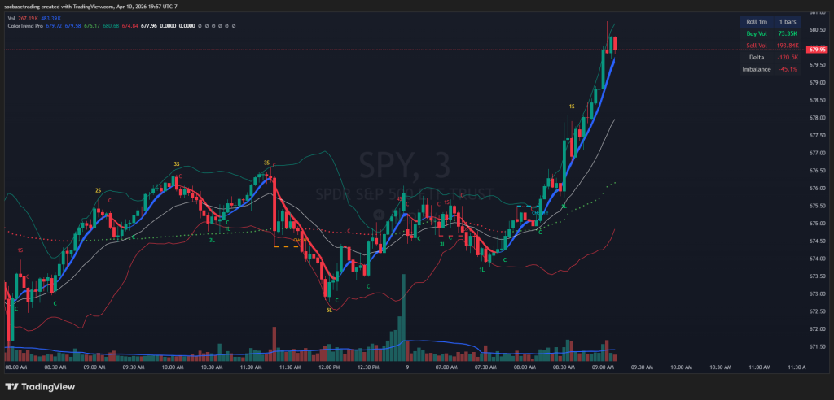Click the 1 bars table header cell
Viewport: 834px width, 400px height.
click(x=787, y=21)
